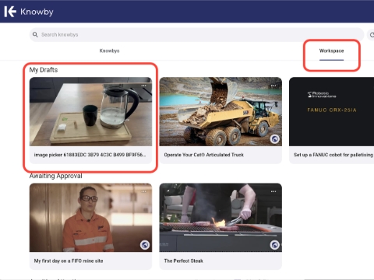
Task: Click the 'My Drafts' section heading
Action: (x=44, y=70)
